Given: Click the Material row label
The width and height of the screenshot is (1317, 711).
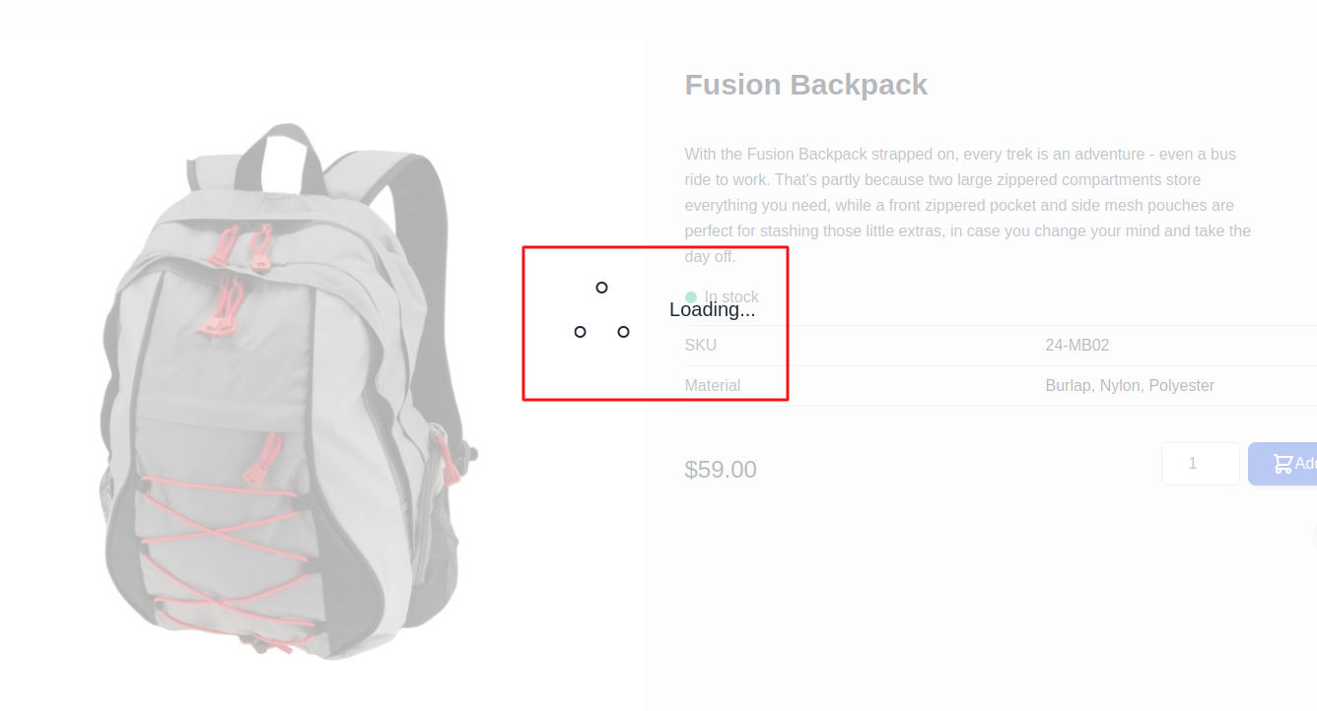Looking at the screenshot, I should 713,386.
